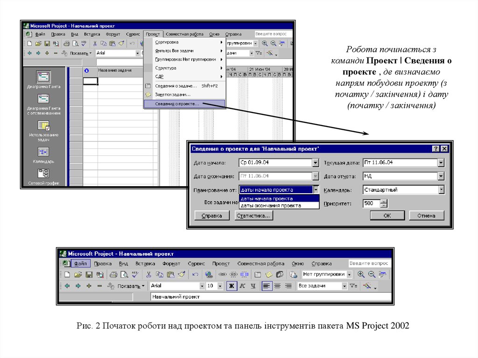The height and width of the screenshot is (358, 478).
Task: Open Календарь view in view bar
Action: [x=43, y=155]
